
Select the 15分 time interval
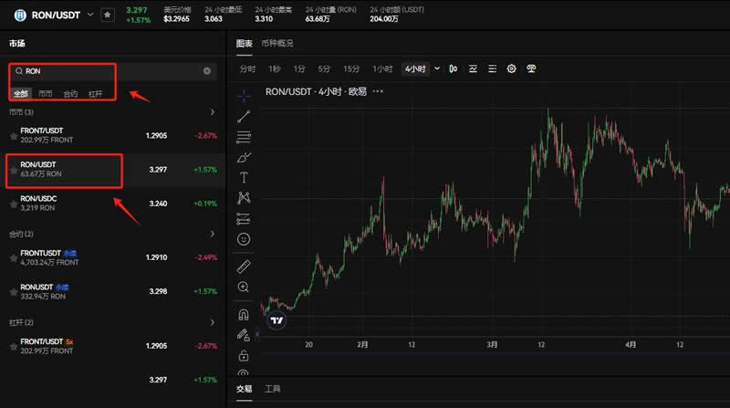[x=351, y=68]
